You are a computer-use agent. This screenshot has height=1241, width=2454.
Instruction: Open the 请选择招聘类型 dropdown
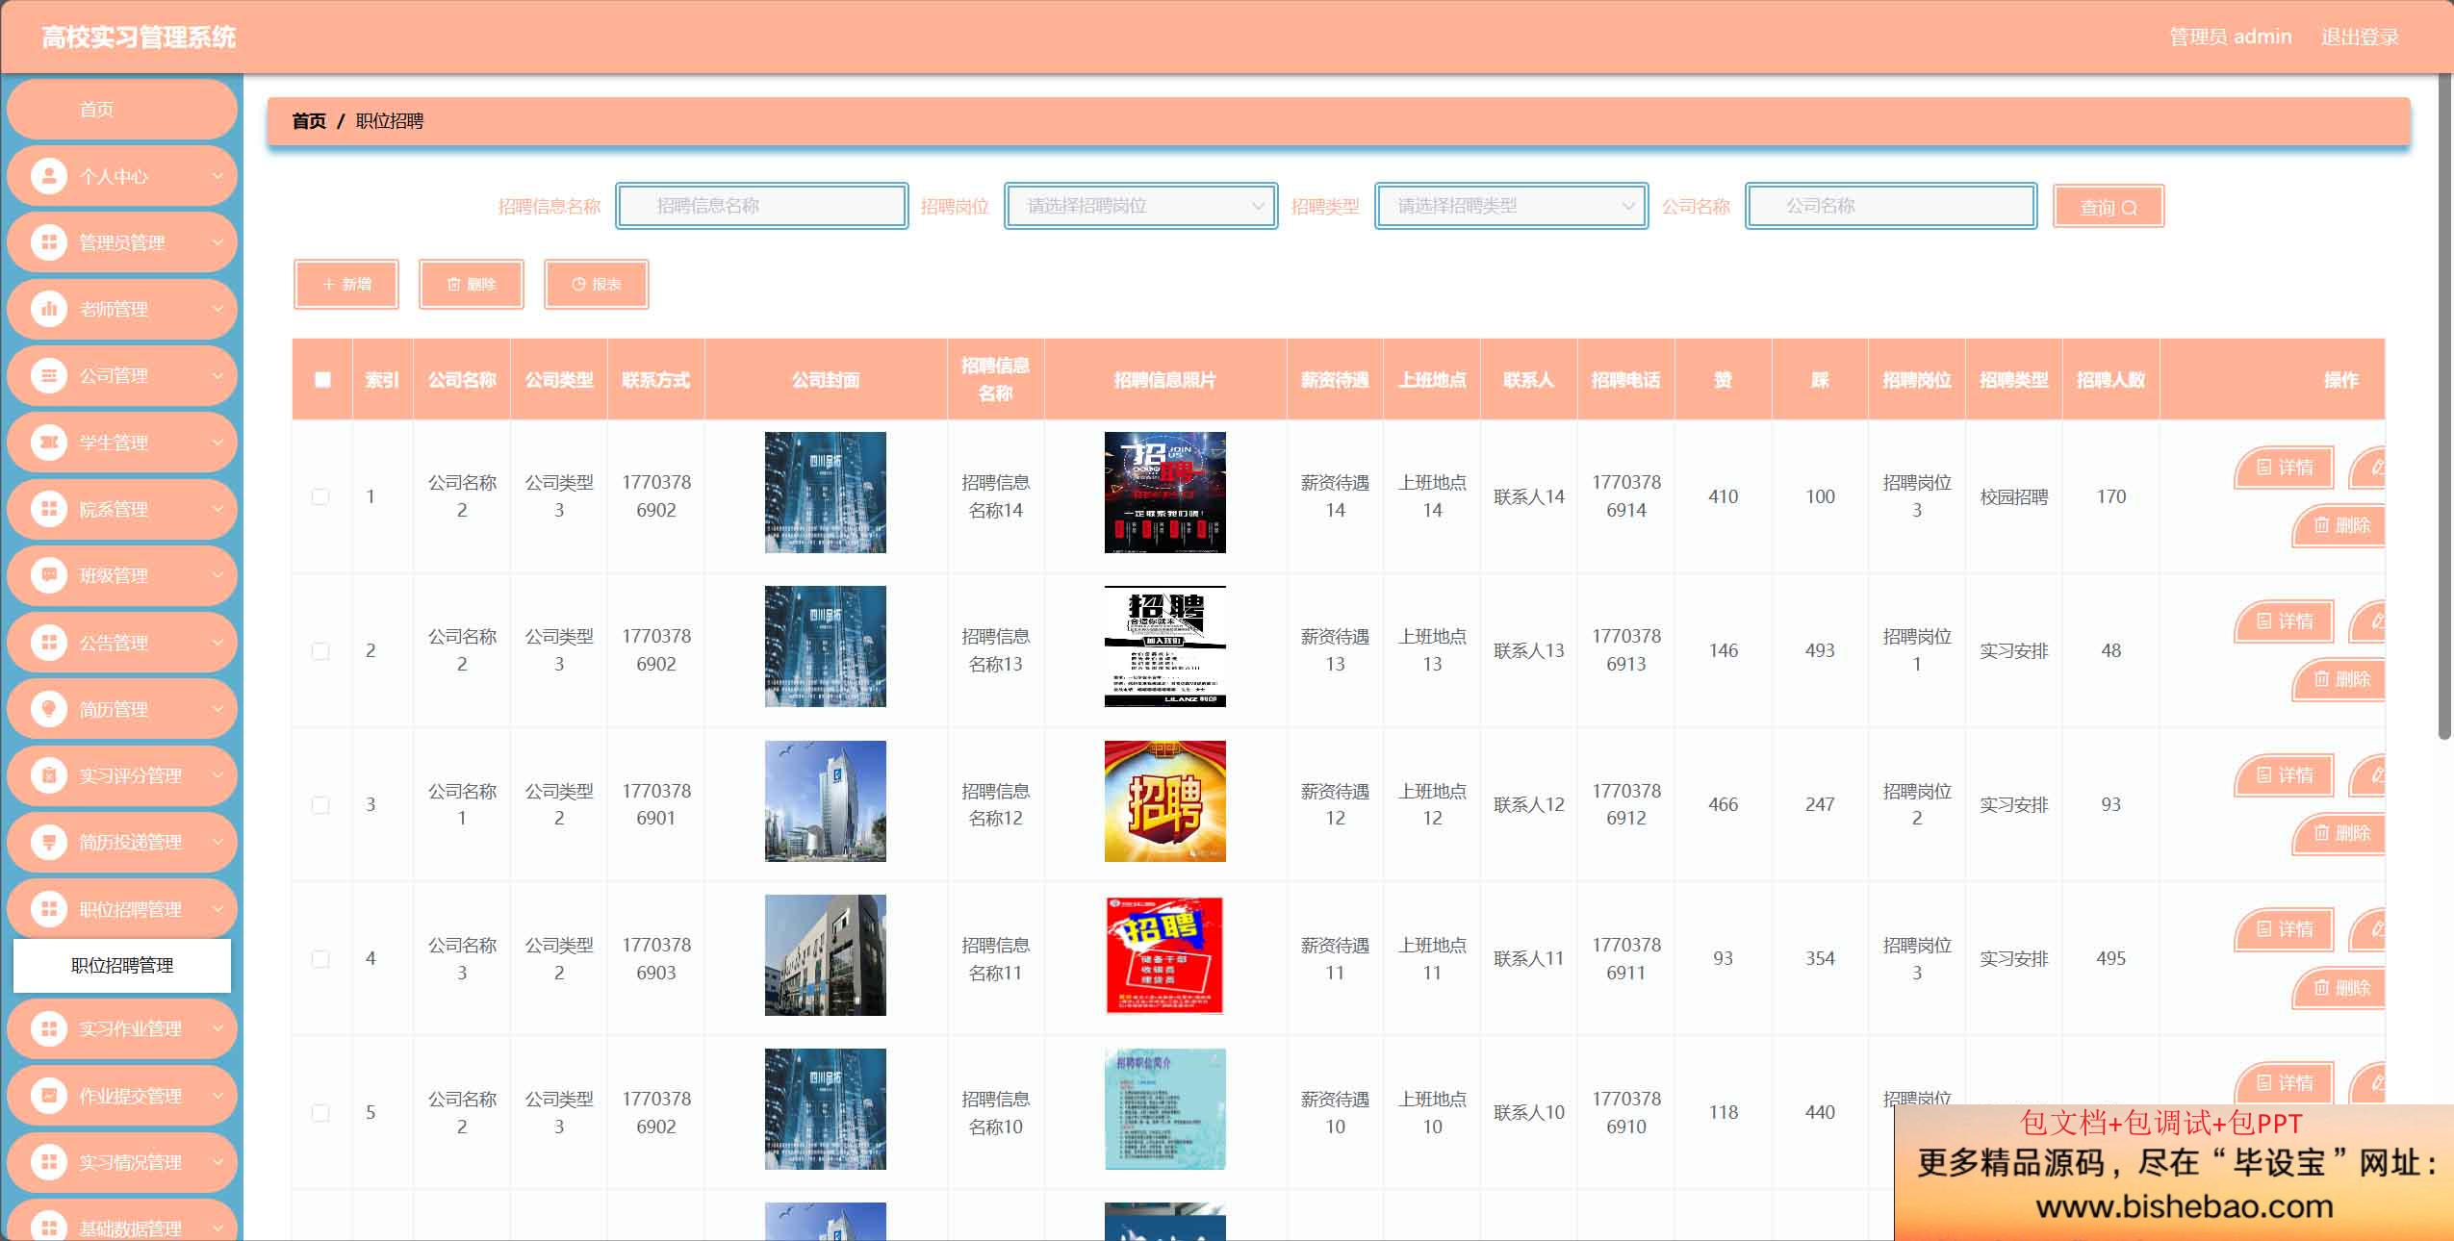tap(1511, 206)
